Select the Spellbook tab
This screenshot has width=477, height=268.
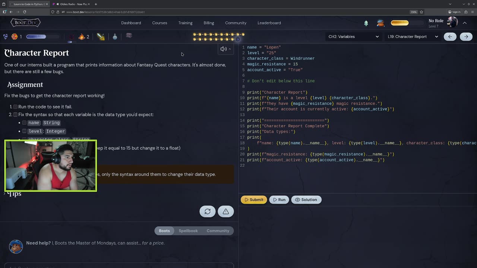point(188,231)
